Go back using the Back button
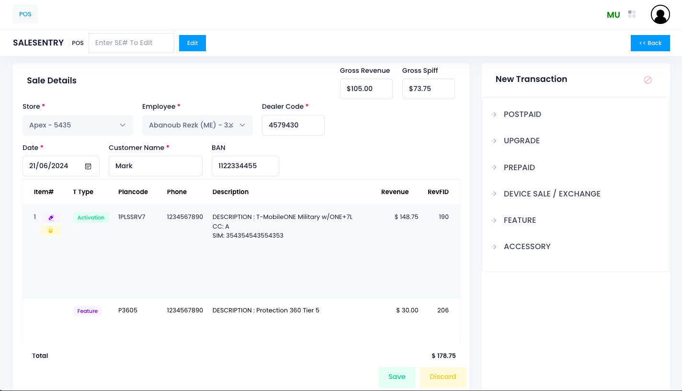Image resolution: width=682 pixels, height=391 pixels. pyautogui.click(x=650, y=43)
